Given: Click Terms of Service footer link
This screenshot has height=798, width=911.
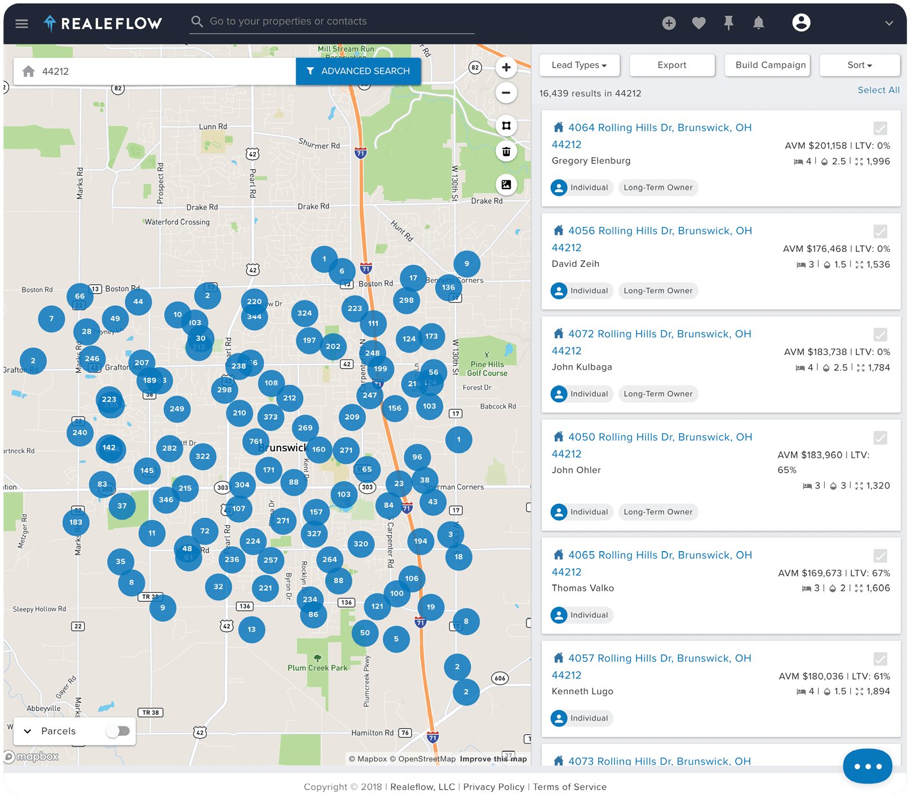Looking at the screenshot, I should [570, 787].
